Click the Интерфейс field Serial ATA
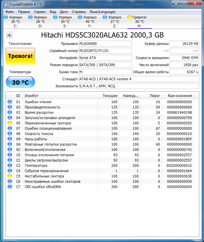This screenshot has width=204, height=242. point(105,58)
